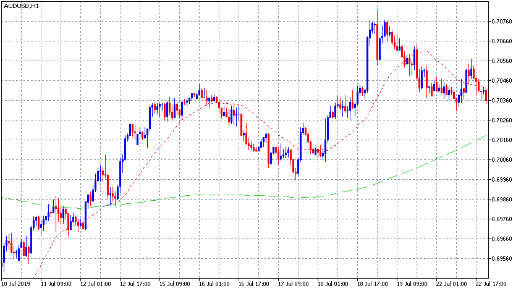Click the 0.70460 price label

(502, 81)
